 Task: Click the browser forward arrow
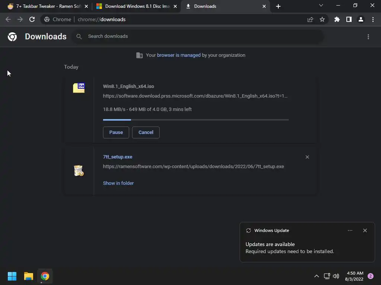tap(20, 19)
